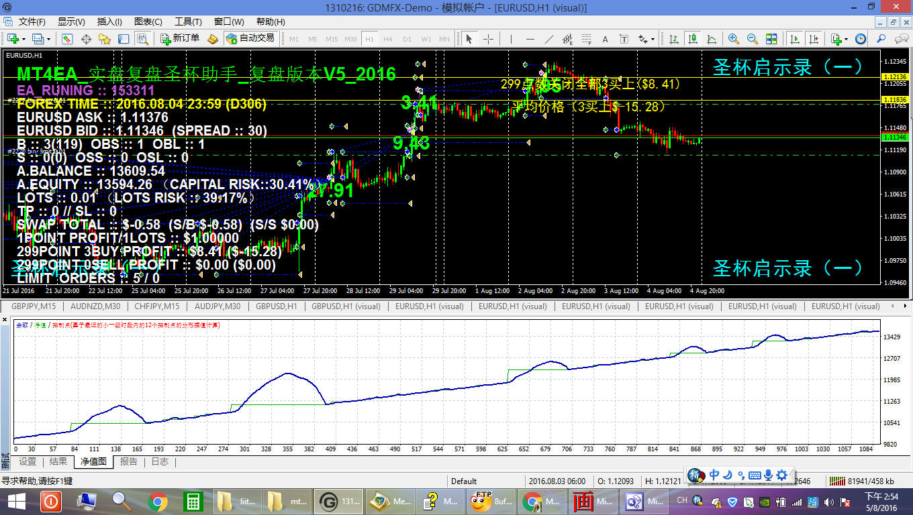This screenshot has width=913, height=515.
Task: Click the 新订单 new order button
Action: (180, 39)
